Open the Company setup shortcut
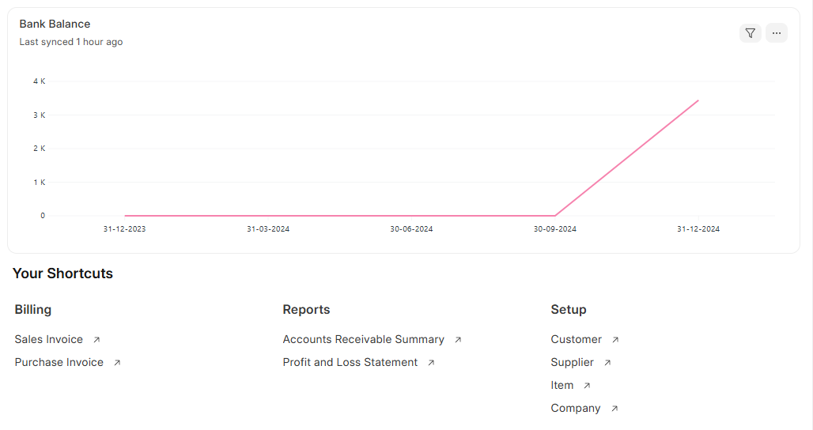Viewport: 813px width, 430px height. coord(575,408)
